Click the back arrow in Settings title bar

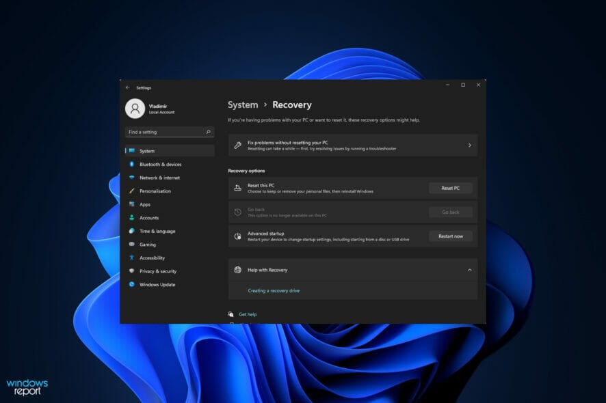127,87
